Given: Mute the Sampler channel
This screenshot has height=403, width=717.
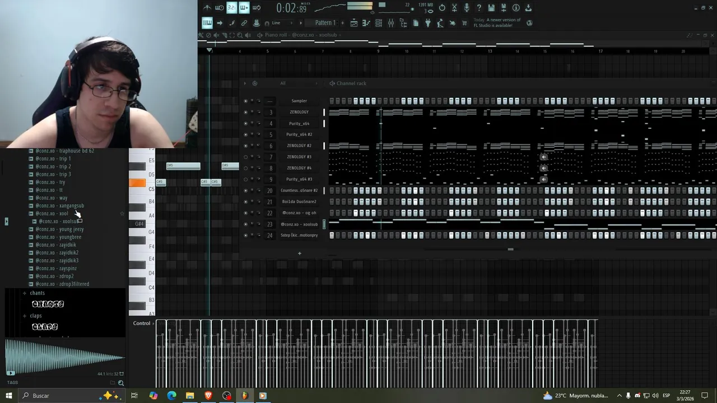Looking at the screenshot, I should [x=245, y=101].
